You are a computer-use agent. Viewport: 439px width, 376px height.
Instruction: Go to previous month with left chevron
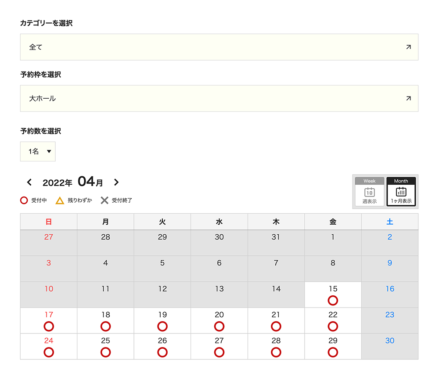[29, 182]
